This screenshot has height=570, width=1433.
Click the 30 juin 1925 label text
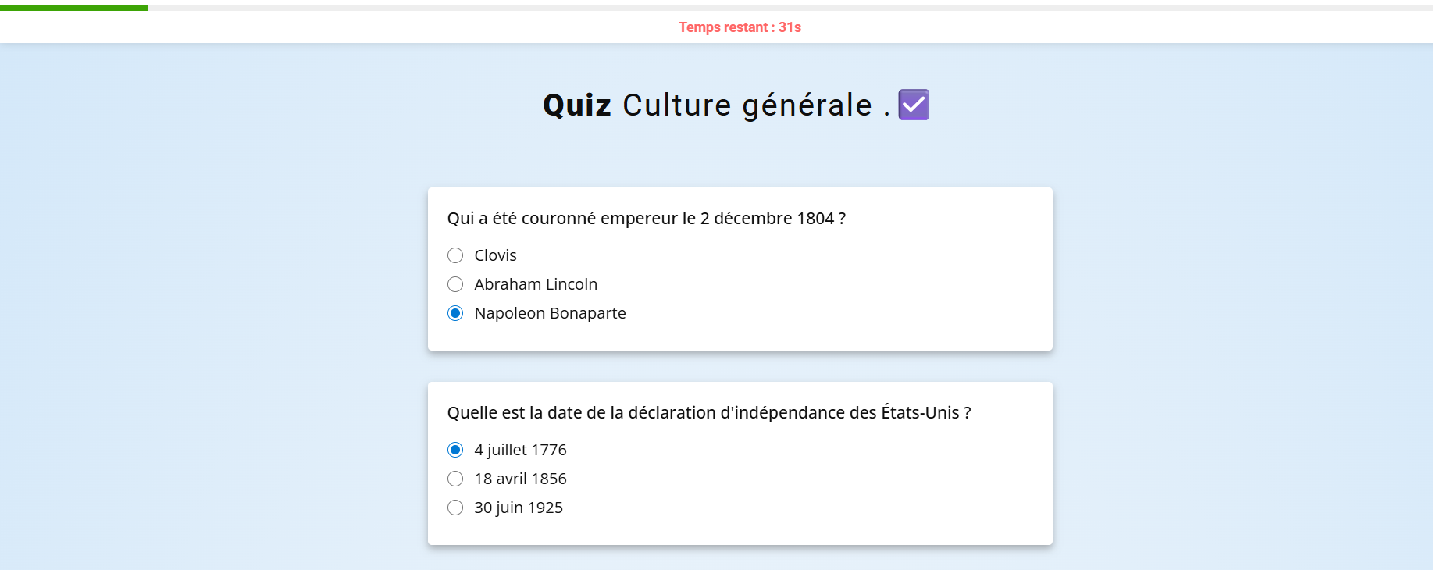click(519, 508)
